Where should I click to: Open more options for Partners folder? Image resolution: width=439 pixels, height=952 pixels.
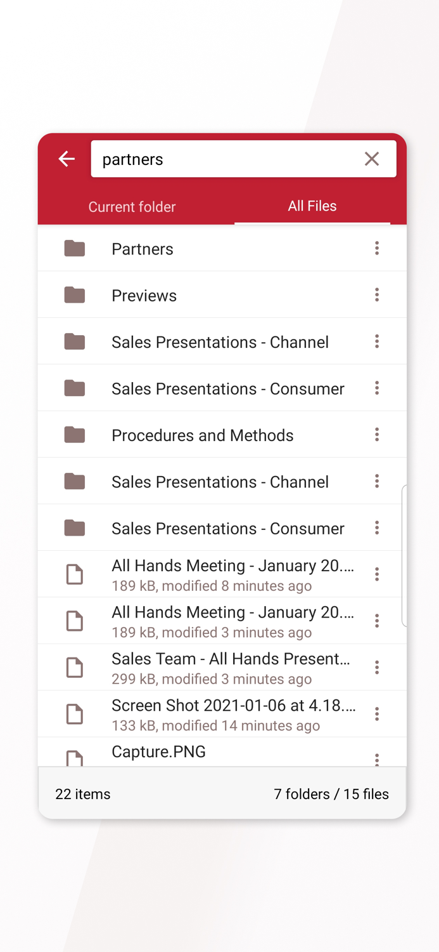tap(377, 248)
